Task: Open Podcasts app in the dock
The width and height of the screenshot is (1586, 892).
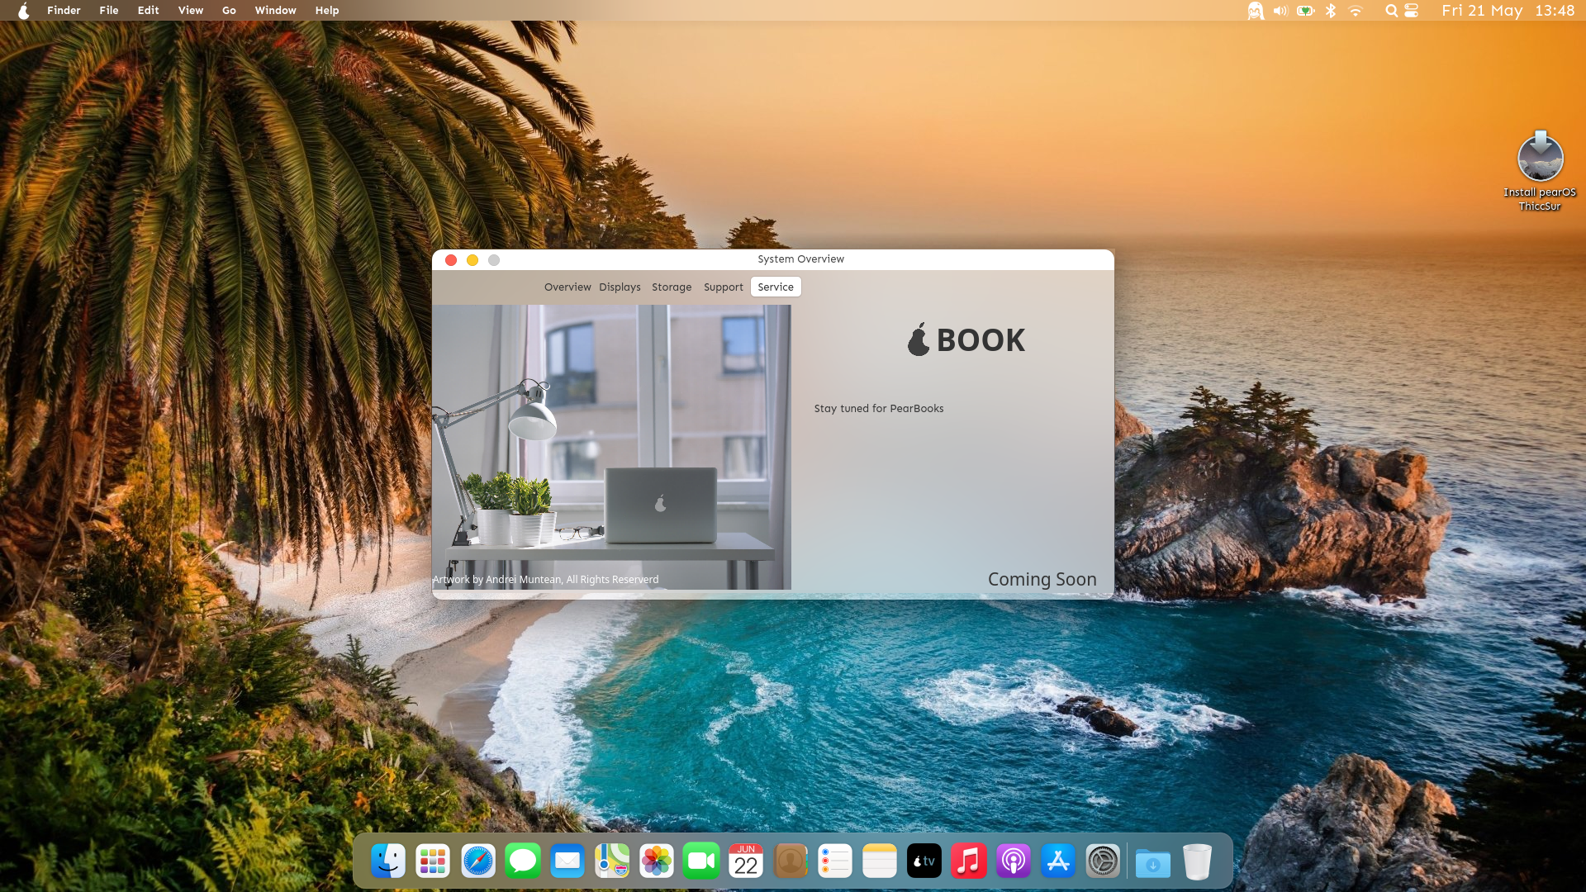Action: [x=1014, y=861]
